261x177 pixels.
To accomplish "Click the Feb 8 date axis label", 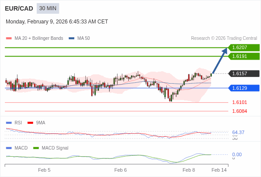I will (189, 170).
